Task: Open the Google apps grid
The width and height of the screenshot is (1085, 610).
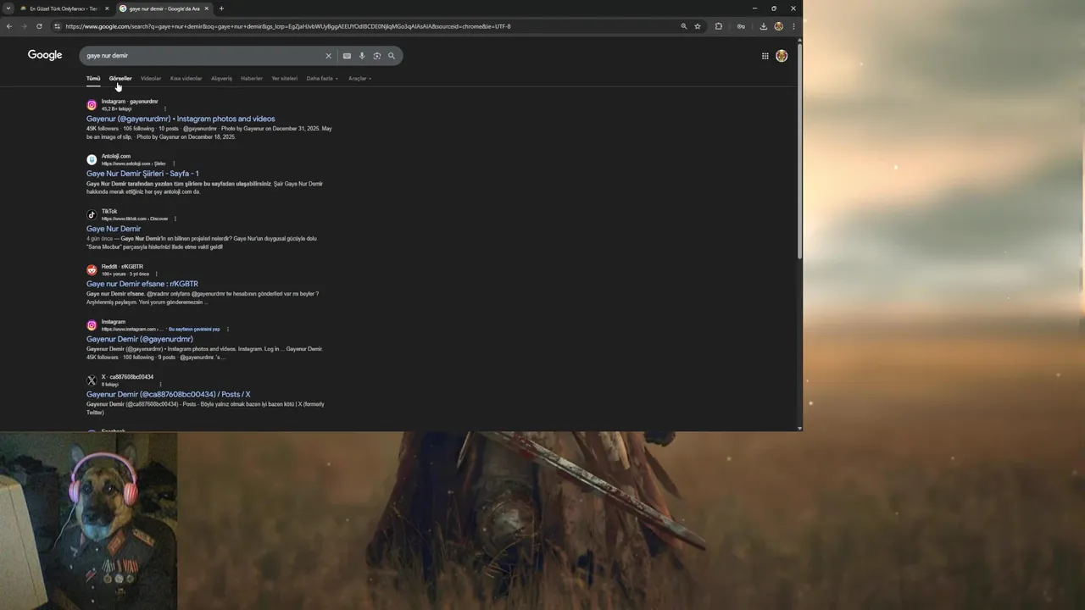Action: 765,56
